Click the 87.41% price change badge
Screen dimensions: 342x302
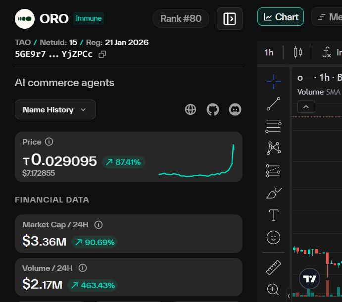(124, 162)
